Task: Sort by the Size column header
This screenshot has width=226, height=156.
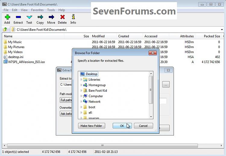Action: click(77, 36)
